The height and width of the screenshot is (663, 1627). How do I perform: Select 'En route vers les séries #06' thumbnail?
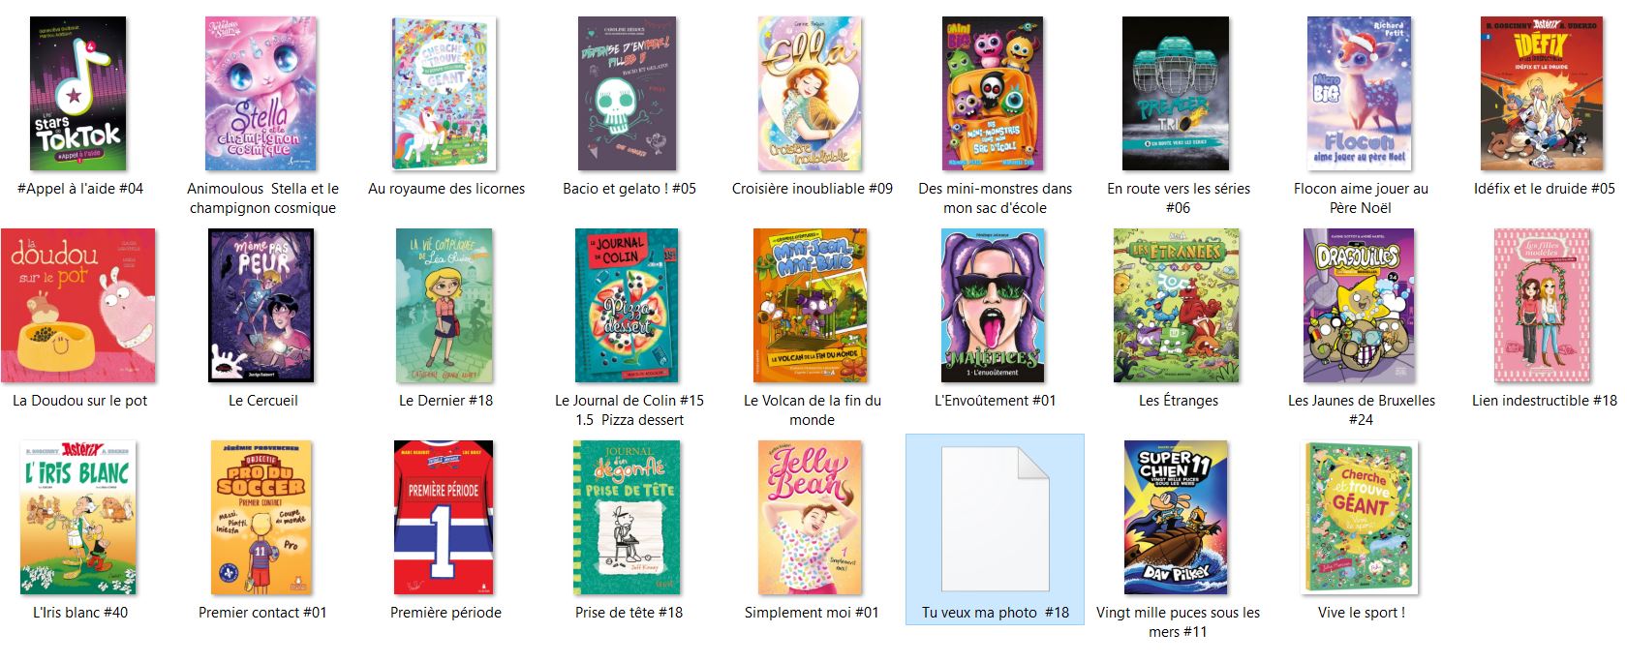coord(1177,93)
